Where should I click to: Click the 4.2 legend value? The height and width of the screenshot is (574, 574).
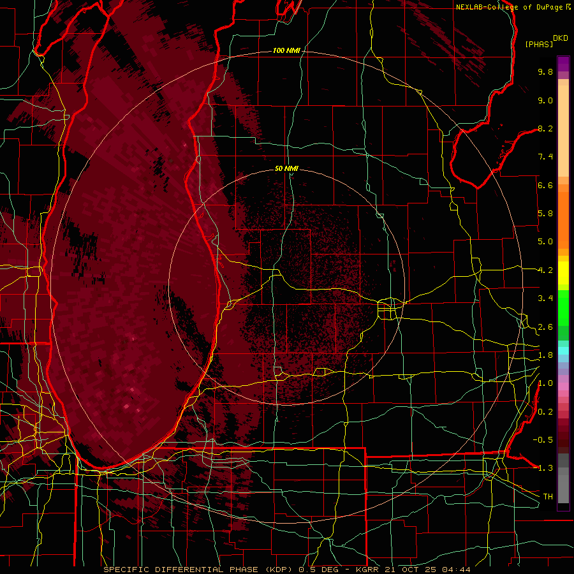[x=545, y=270]
